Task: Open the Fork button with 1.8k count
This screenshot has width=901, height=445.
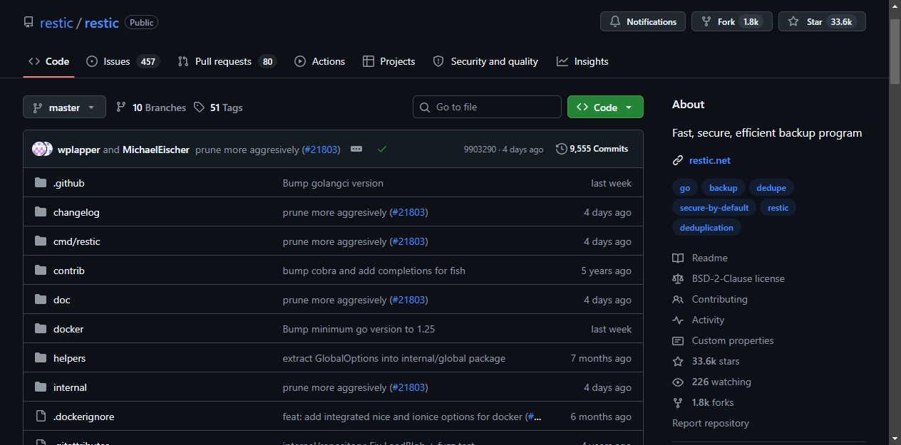Action: (x=732, y=21)
